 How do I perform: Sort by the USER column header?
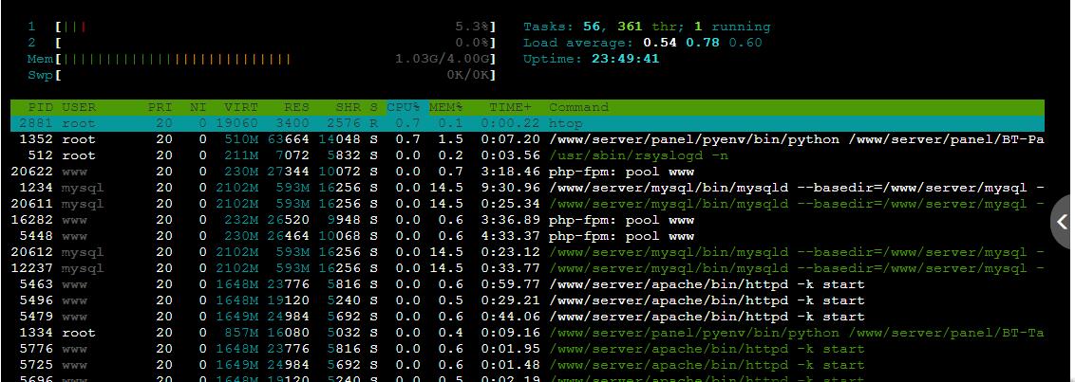[79, 107]
